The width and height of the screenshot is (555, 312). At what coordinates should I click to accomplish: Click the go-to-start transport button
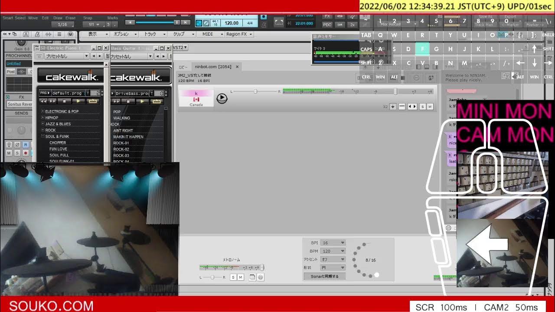coord(130,23)
